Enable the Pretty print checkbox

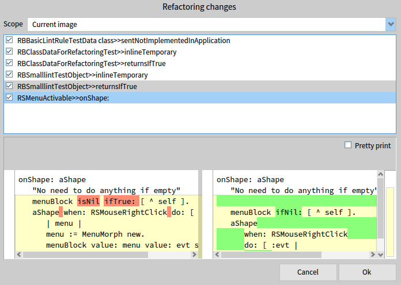point(348,145)
